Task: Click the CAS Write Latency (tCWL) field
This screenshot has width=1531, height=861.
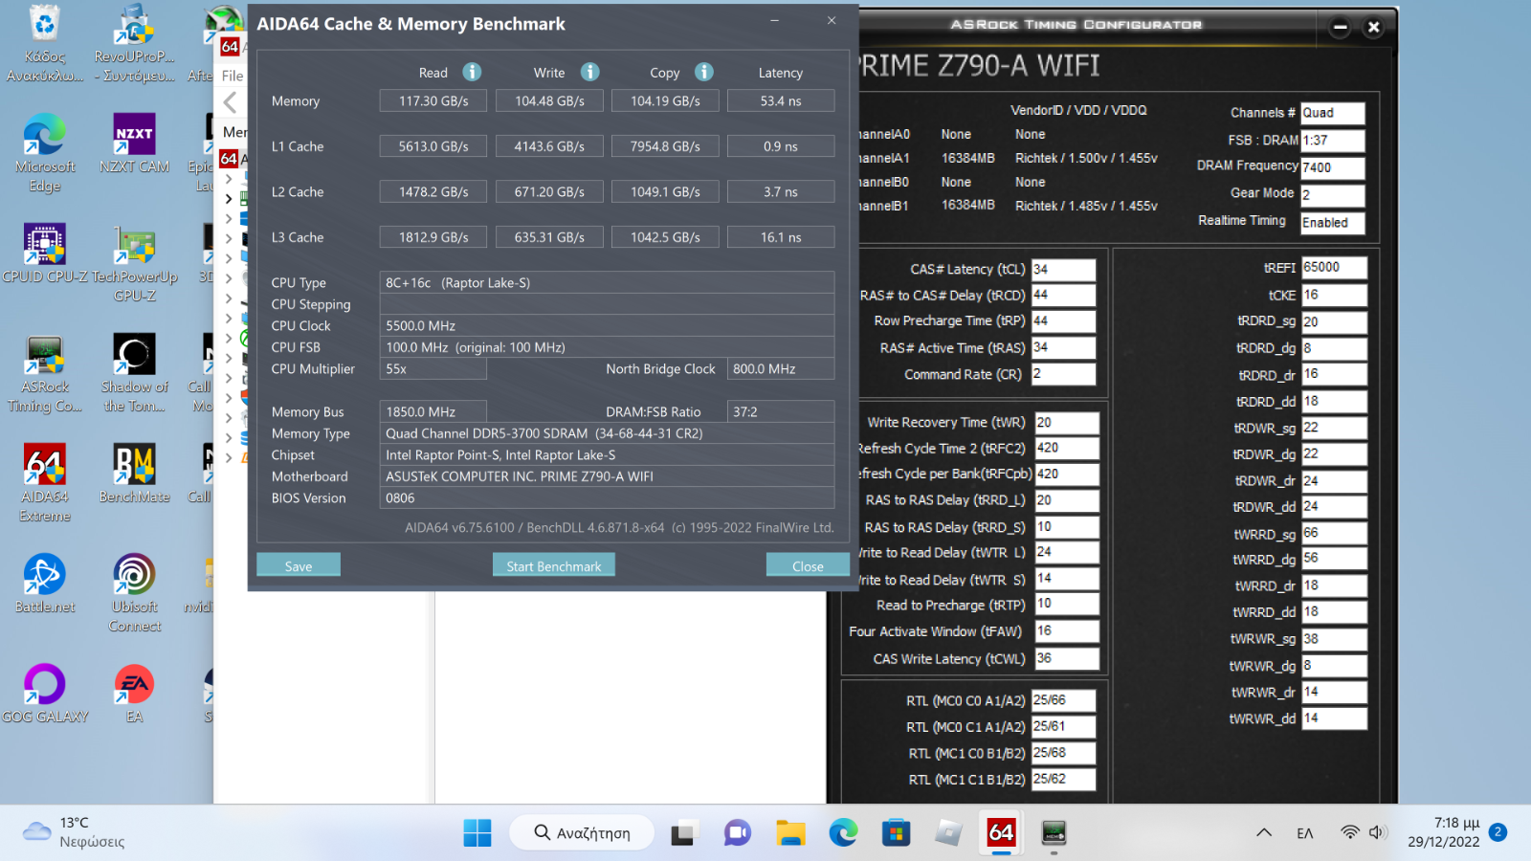Action: (1067, 658)
